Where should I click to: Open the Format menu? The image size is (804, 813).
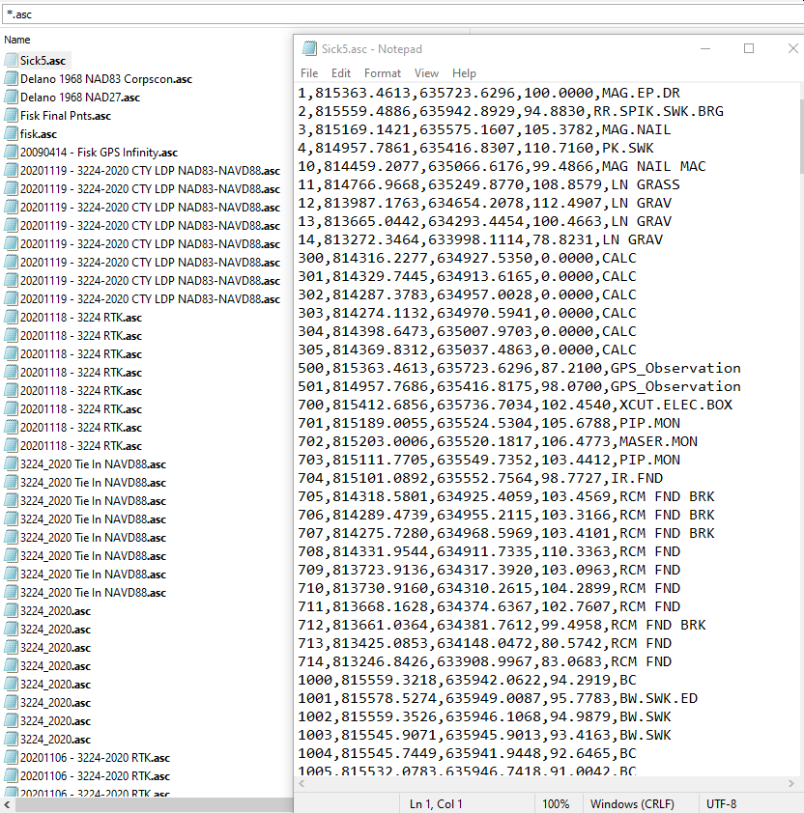coord(383,72)
